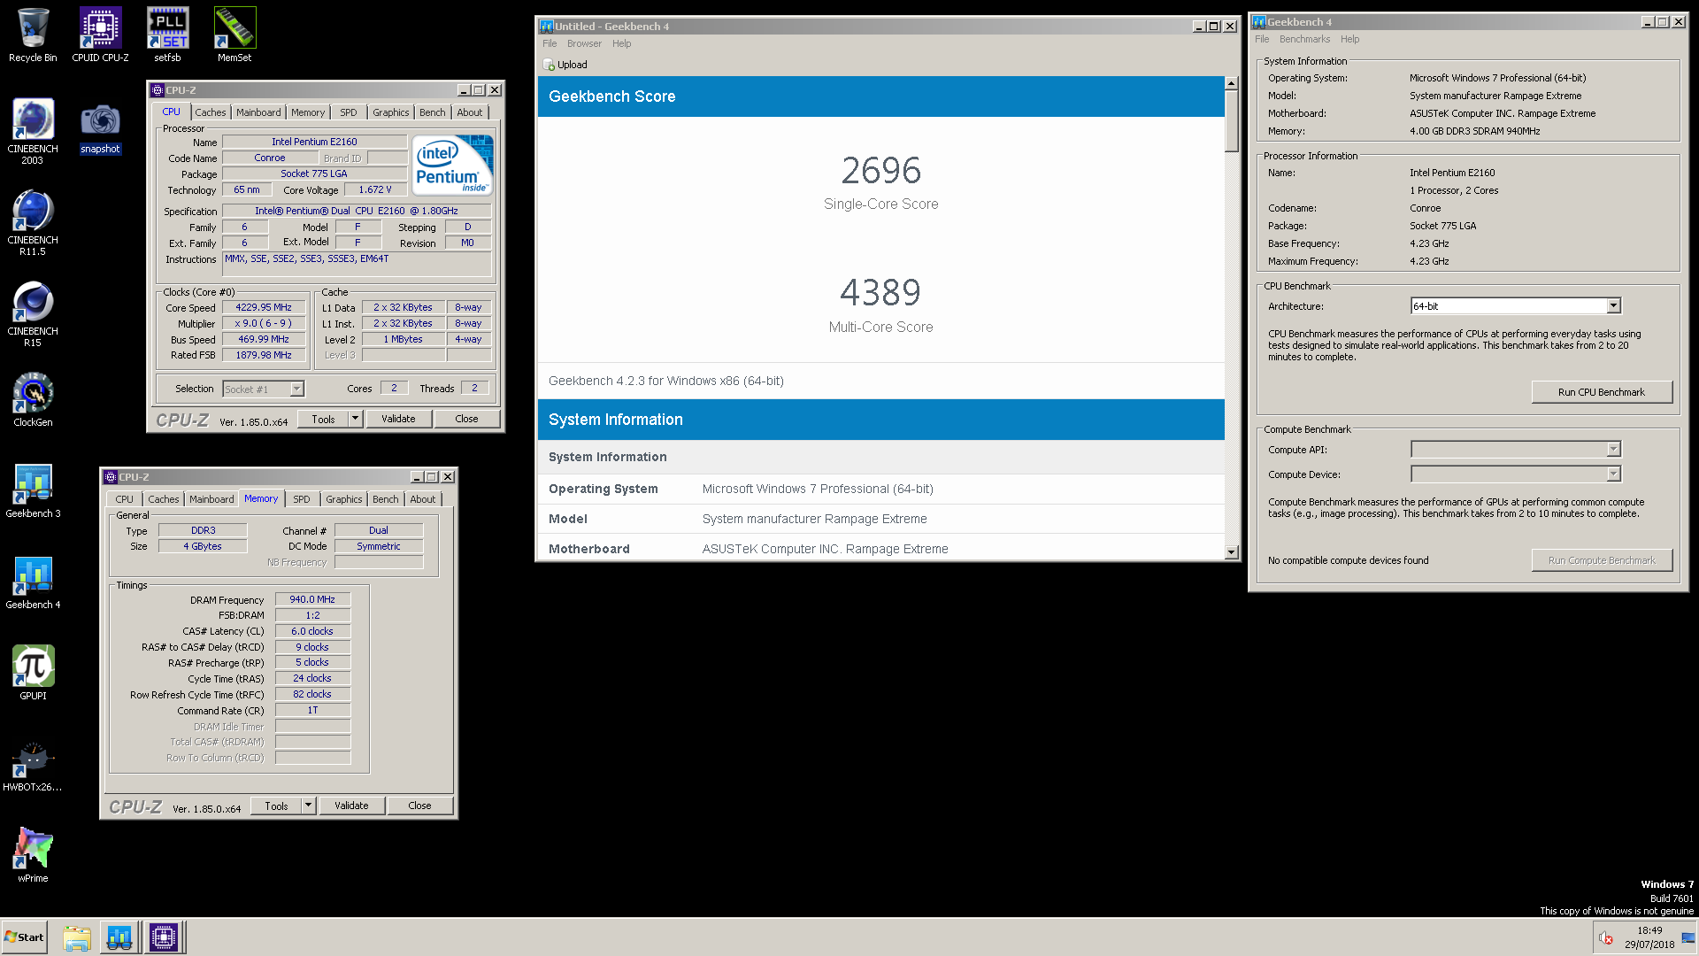1699x956 pixels.
Task: Open the Tools dropdown arrow in upper CPU-Z
Action: (355, 419)
